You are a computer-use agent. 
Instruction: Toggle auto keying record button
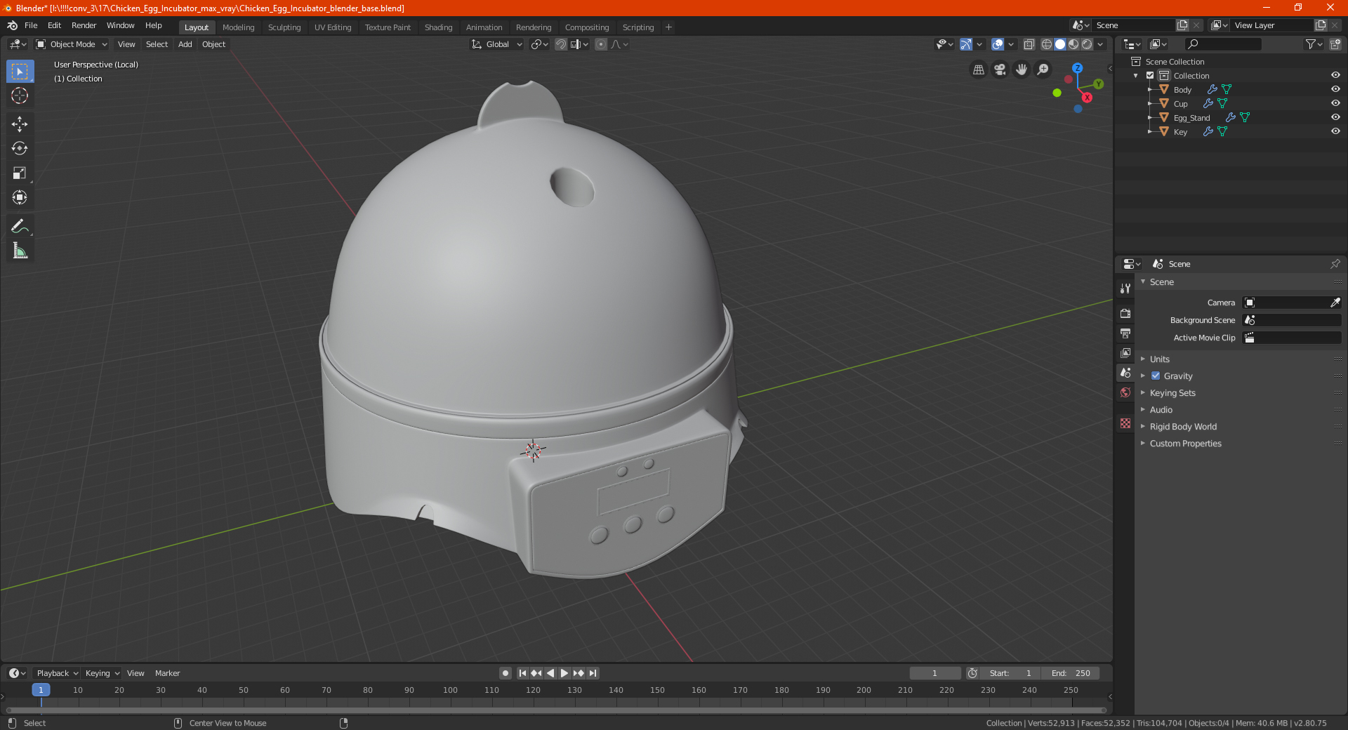pos(505,673)
